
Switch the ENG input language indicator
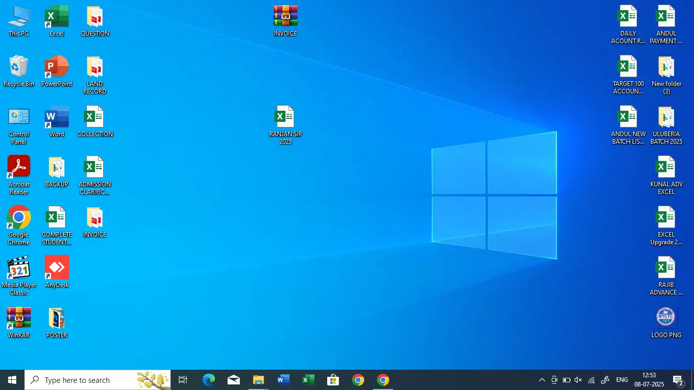(x=622, y=380)
